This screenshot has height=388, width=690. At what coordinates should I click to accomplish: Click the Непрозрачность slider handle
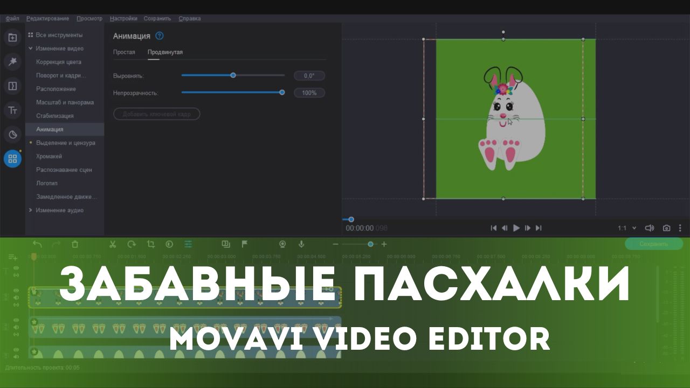(282, 93)
